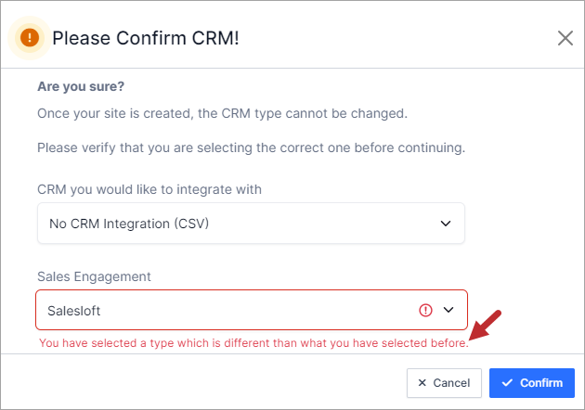Open the No CRM Integration (CSV) dropdown
Screen dimensions: 585x410
pos(251,224)
